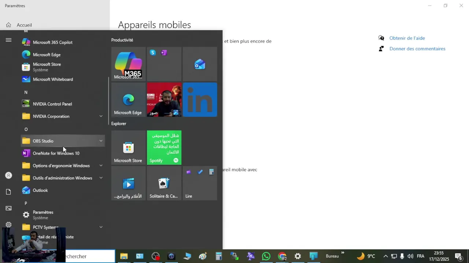
Task: Open Pictures icon in Start rail
Action: pos(8,208)
